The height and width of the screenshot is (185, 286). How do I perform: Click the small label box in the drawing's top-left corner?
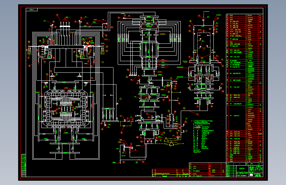click(x=32, y=10)
